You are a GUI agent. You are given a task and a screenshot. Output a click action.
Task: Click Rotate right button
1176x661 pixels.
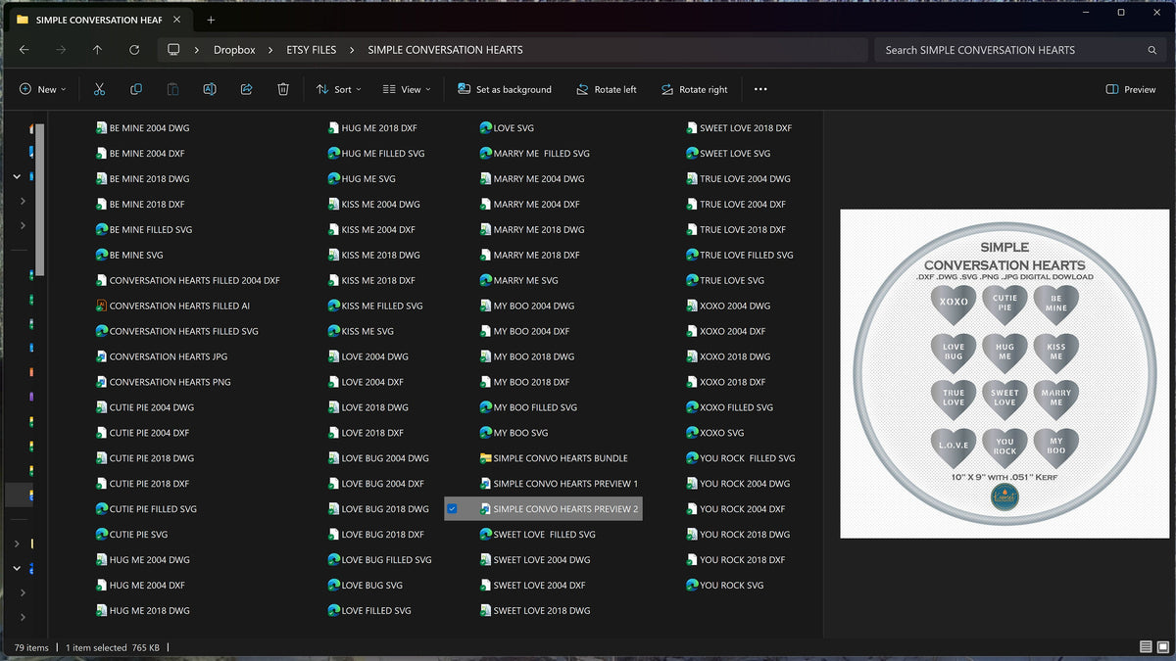(x=694, y=89)
